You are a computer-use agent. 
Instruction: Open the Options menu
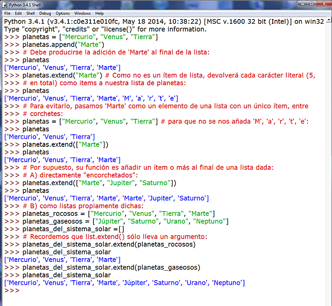point(63,13)
